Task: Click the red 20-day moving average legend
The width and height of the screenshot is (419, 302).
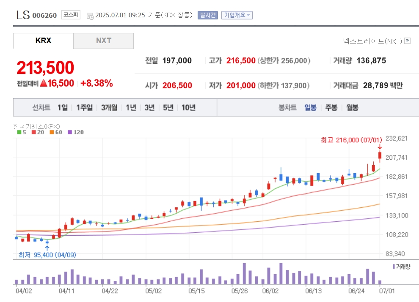Action: (38, 132)
